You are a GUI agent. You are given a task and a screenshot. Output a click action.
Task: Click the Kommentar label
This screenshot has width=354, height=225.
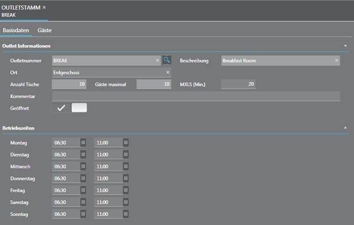tap(23, 96)
